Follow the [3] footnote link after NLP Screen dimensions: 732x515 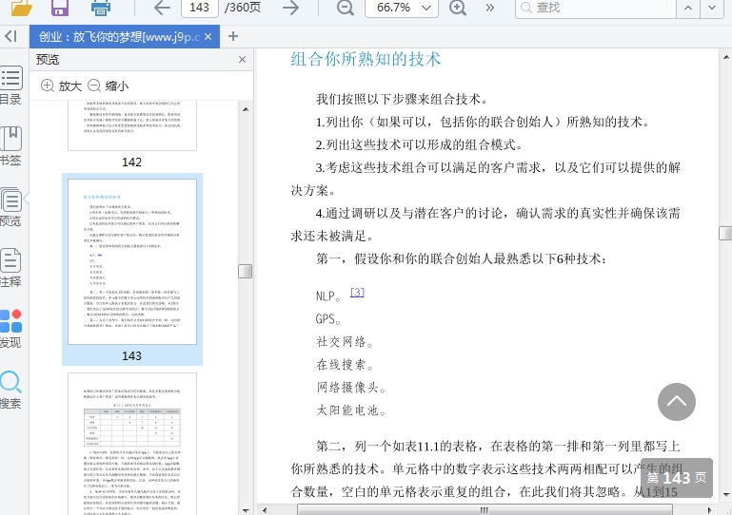point(357,293)
